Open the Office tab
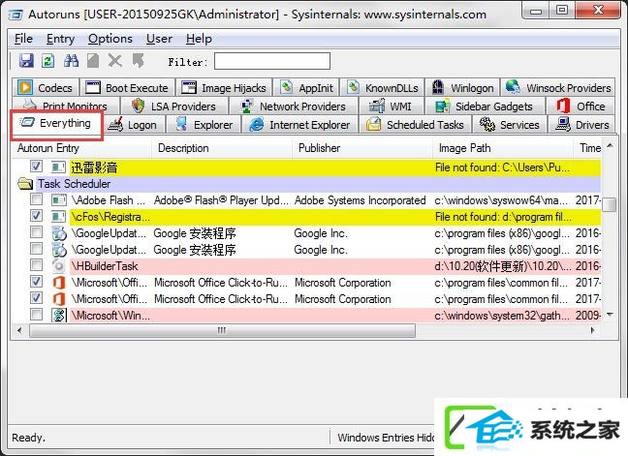The image size is (628, 456). 581,106
